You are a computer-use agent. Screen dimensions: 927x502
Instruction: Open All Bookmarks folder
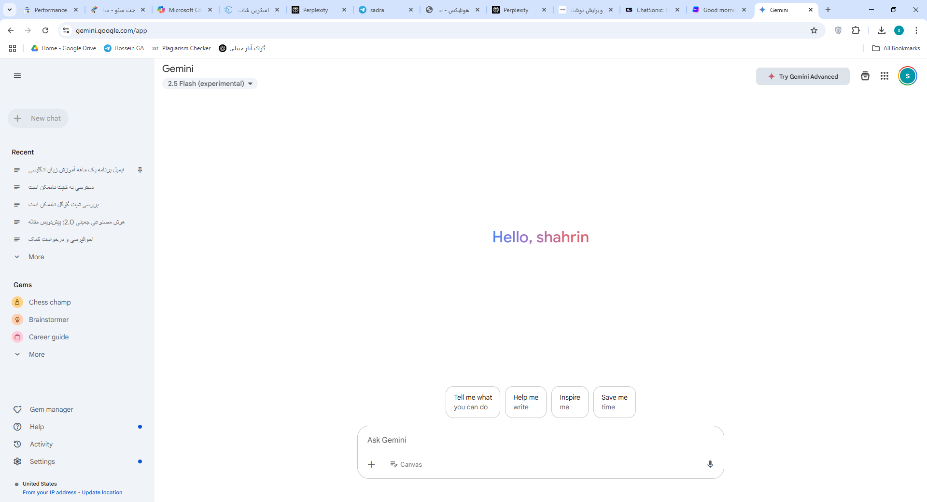click(x=896, y=48)
